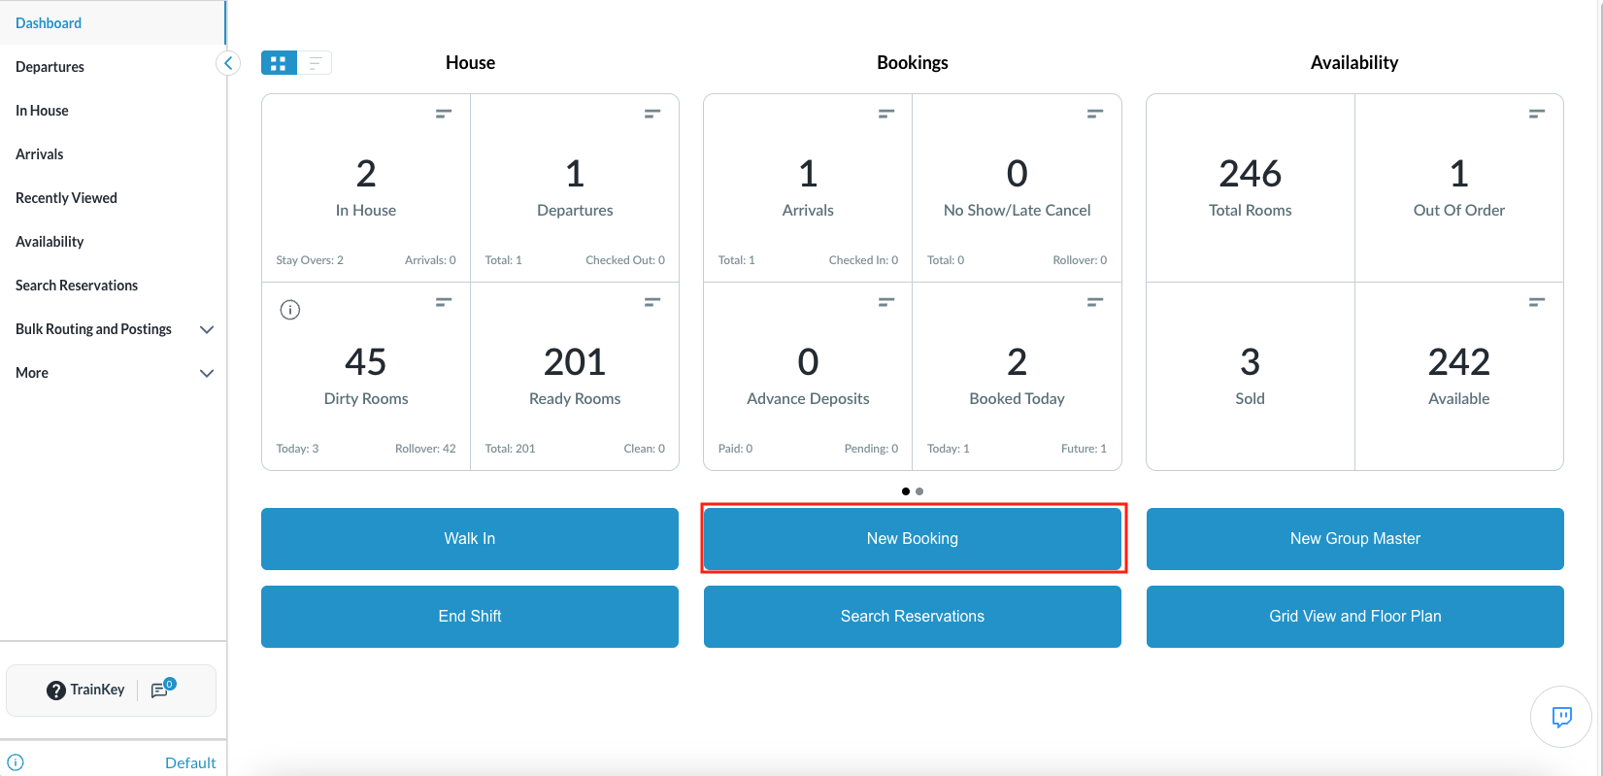Open the Arrivals tile menu icon
Screen dimensions: 1603x776
click(x=886, y=114)
